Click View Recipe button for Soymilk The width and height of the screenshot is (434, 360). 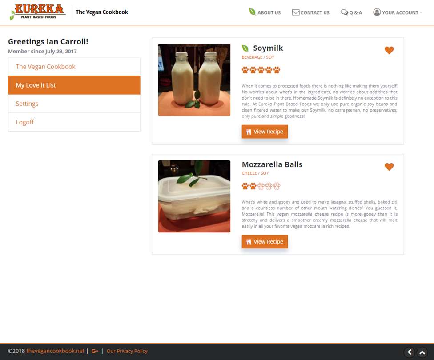click(265, 132)
